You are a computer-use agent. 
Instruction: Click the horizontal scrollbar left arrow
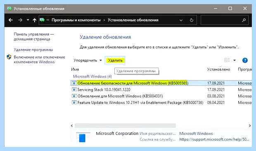click(72, 125)
